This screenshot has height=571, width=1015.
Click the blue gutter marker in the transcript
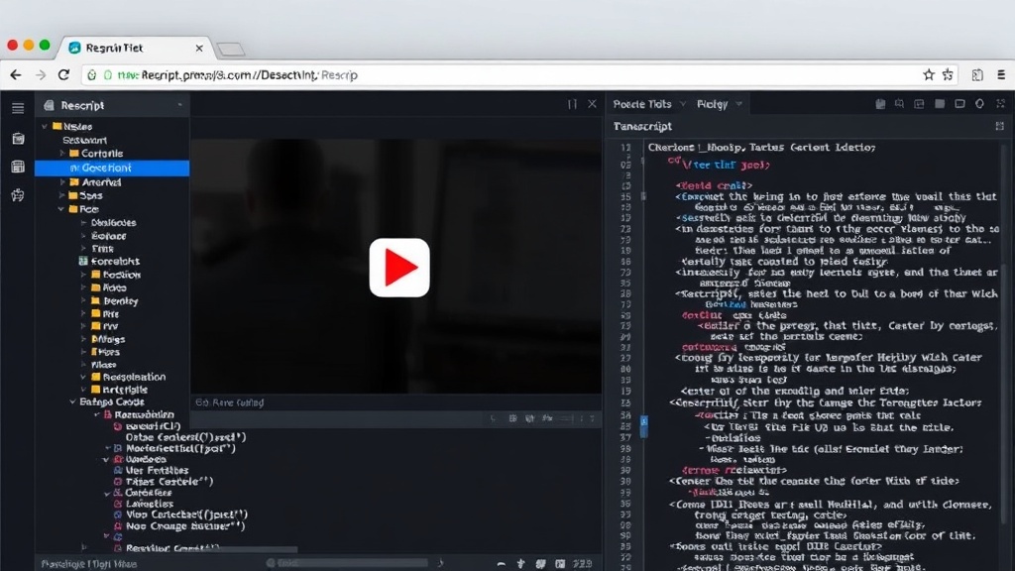[x=644, y=427]
